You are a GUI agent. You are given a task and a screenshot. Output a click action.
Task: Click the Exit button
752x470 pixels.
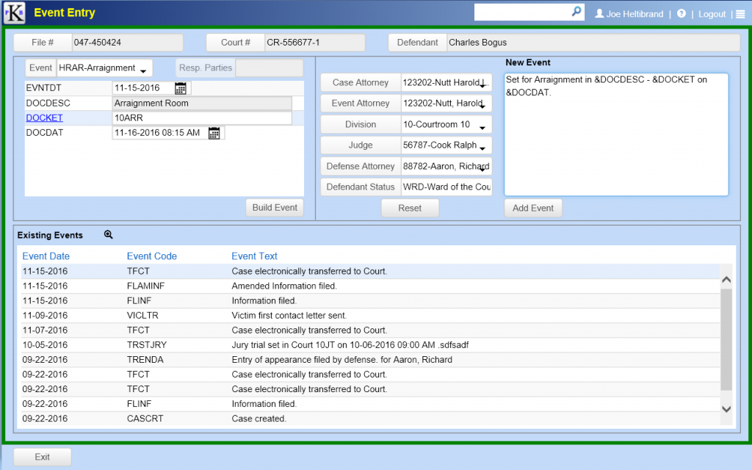42,457
